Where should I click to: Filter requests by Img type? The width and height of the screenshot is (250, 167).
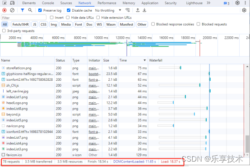click(x=54, y=24)
